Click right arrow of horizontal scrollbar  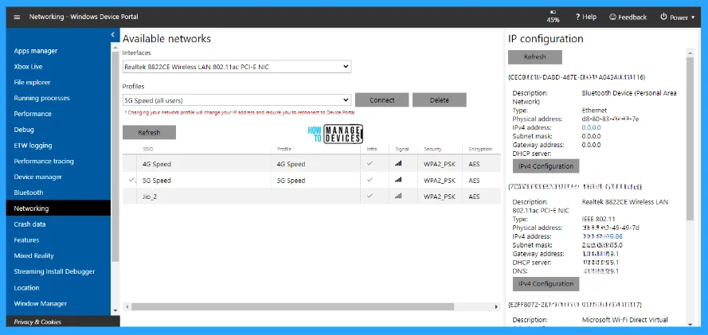point(497,306)
